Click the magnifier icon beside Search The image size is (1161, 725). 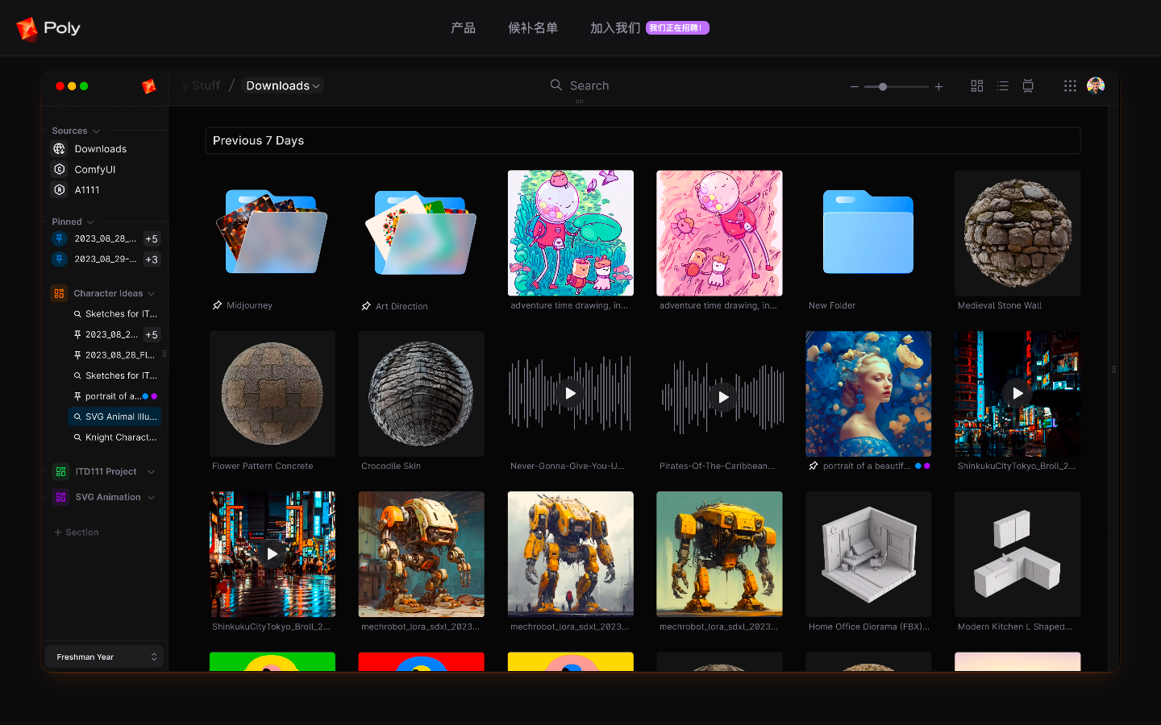click(556, 85)
